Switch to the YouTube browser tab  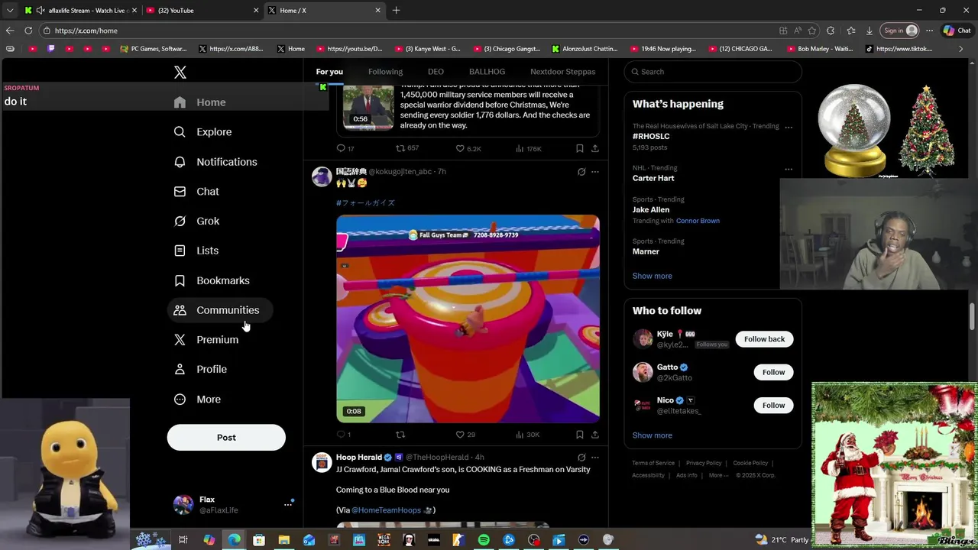coord(202,11)
